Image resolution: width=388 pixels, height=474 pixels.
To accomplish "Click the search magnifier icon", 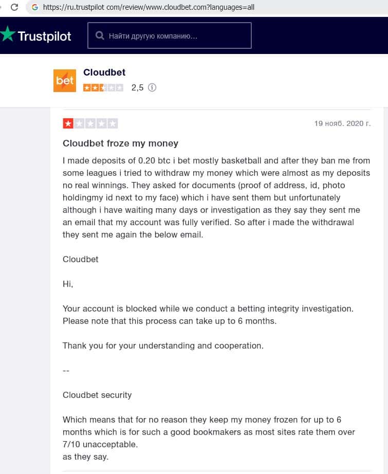I will click(99, 36).
